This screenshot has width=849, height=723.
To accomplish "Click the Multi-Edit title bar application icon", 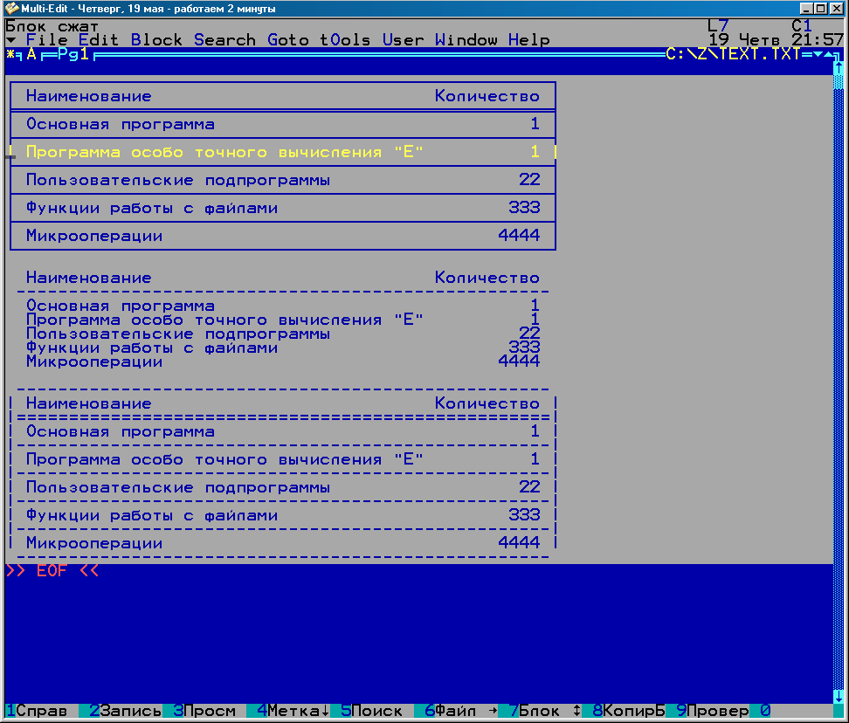I will (x=11, y=9).
